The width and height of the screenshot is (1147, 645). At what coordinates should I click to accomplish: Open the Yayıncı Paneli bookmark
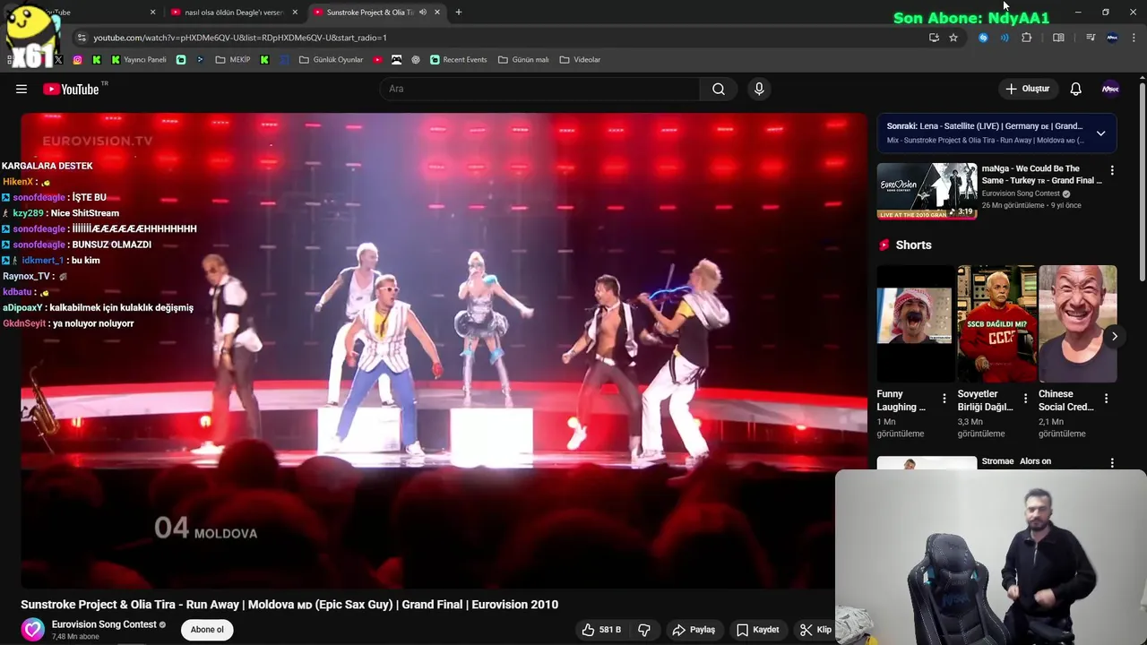138,60
